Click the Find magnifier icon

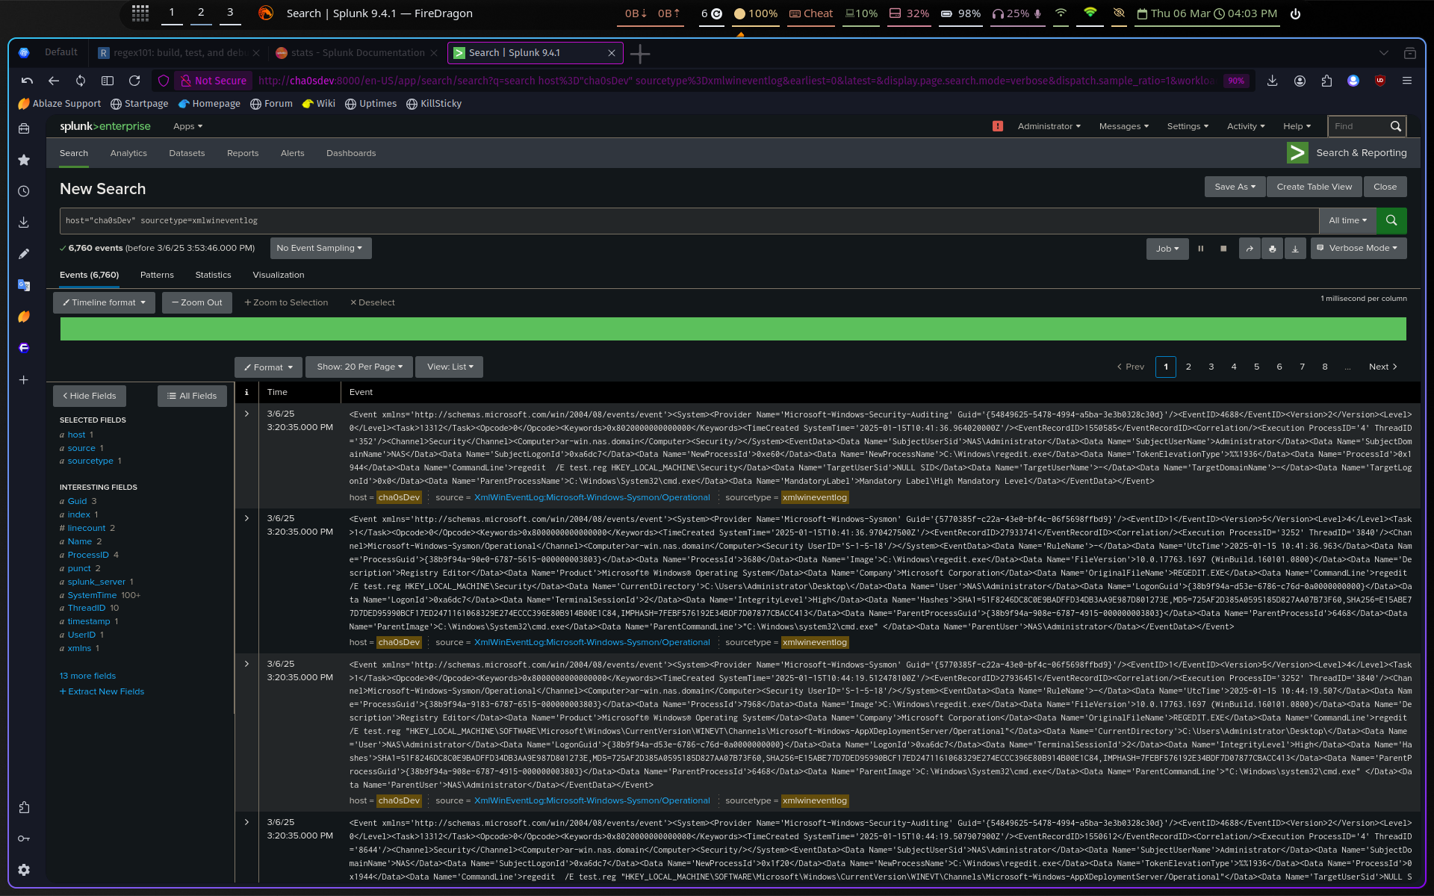[1395, 126]
